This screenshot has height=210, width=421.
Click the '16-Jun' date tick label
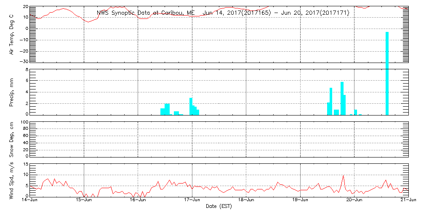[x=138, y=200]
